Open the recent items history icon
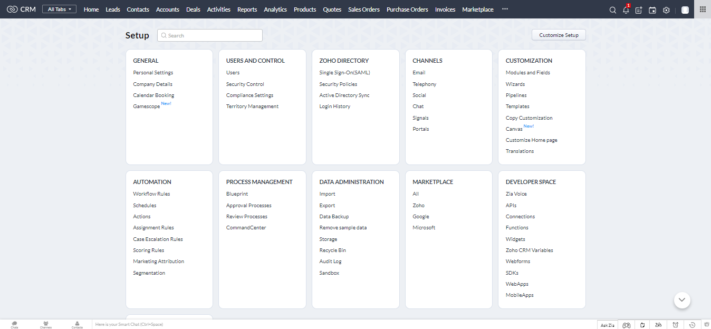This screenshot has width=711, height=329. coord(692,325)
